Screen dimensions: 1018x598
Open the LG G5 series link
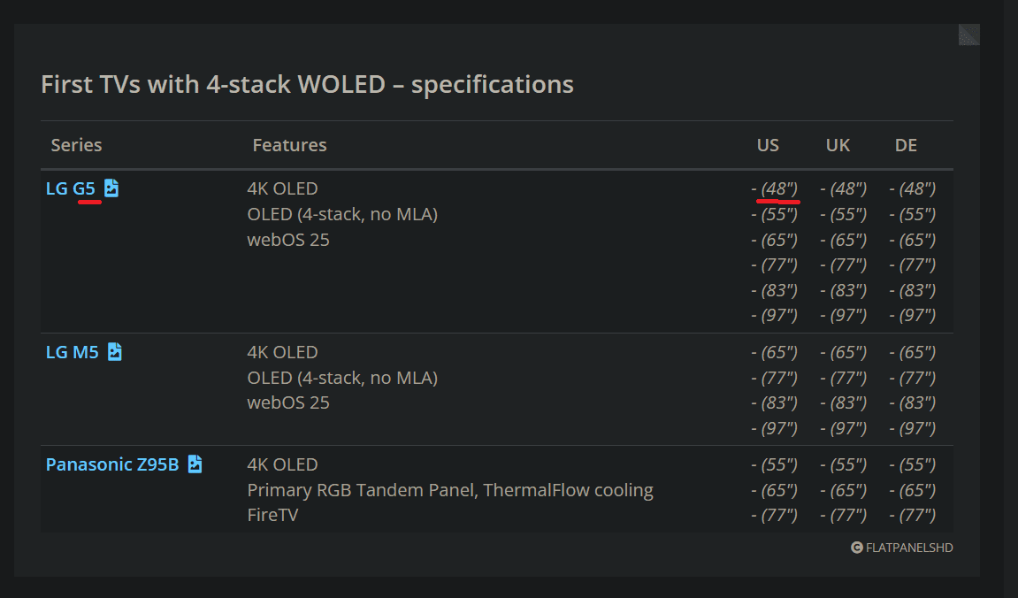pyautogui.click(x=71, y=188)
